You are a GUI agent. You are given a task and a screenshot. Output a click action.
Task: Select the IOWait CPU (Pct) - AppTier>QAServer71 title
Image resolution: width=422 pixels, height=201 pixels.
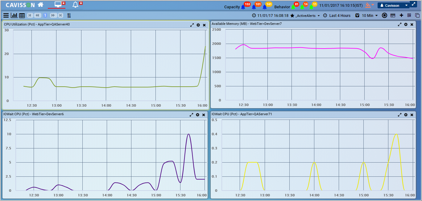[242, 114]
